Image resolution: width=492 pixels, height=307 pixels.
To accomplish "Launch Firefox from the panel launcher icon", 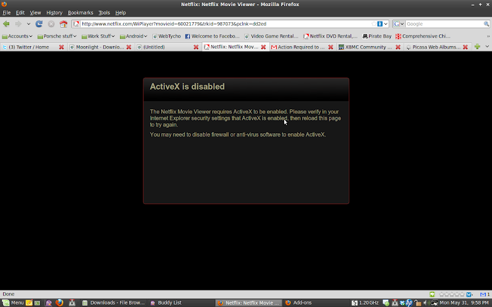I will coord(59,303).
